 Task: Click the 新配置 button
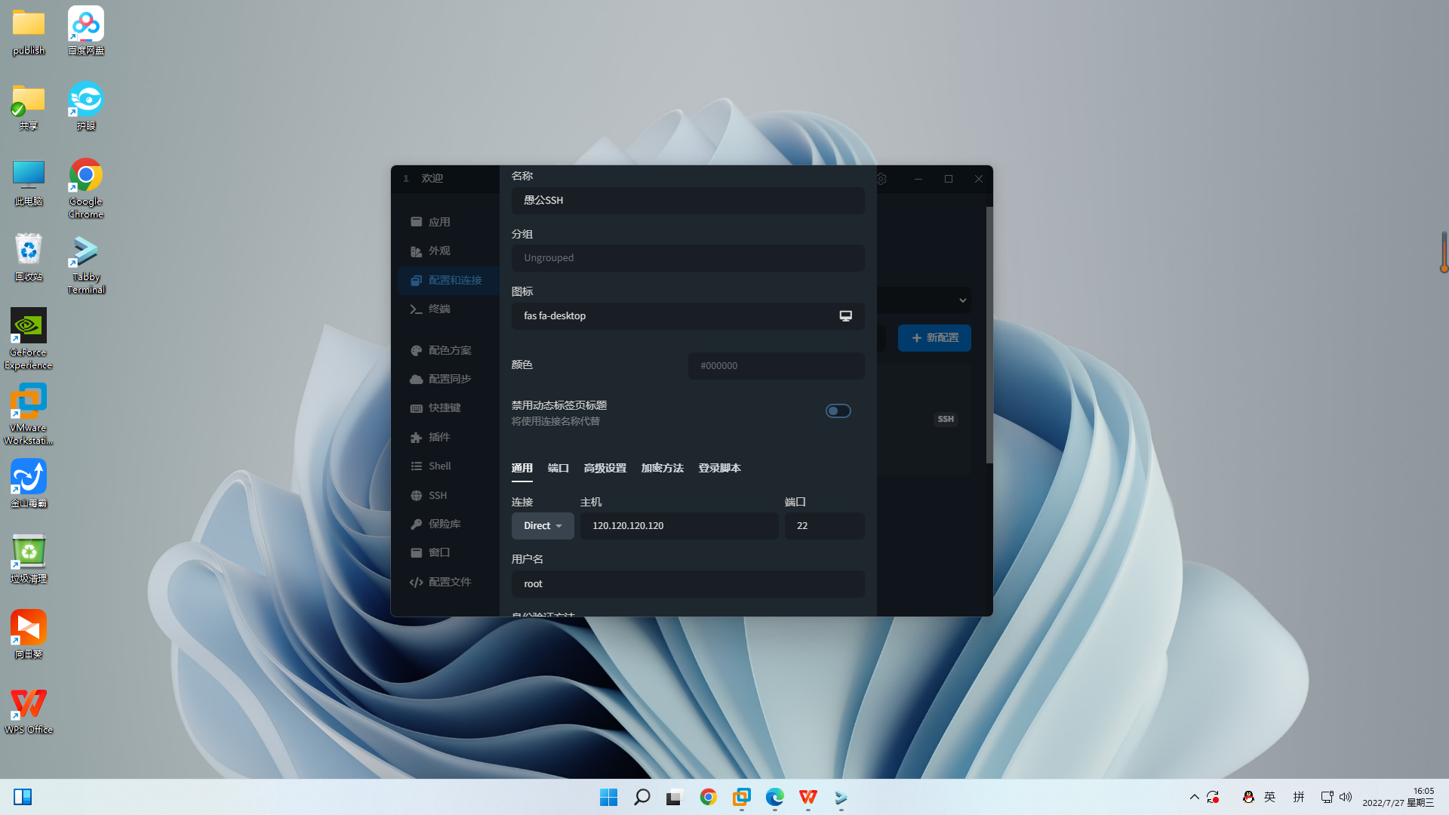tap(934, 337)
